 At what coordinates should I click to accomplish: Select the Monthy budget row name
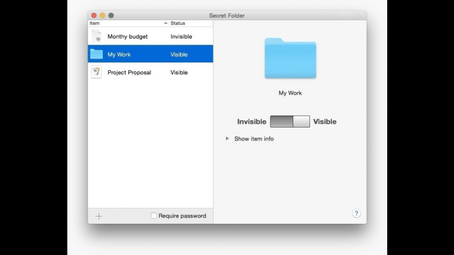(127, 36)
